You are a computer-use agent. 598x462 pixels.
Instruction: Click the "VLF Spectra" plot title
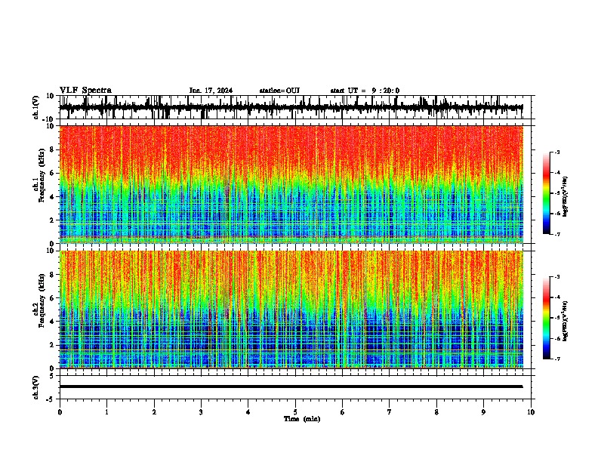[x=85, y=91]
